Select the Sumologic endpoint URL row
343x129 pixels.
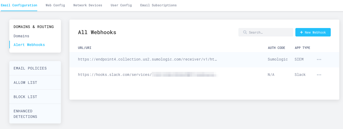coord(147,59)
